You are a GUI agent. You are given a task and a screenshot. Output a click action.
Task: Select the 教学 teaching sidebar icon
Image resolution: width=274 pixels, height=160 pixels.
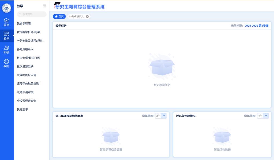6,36
